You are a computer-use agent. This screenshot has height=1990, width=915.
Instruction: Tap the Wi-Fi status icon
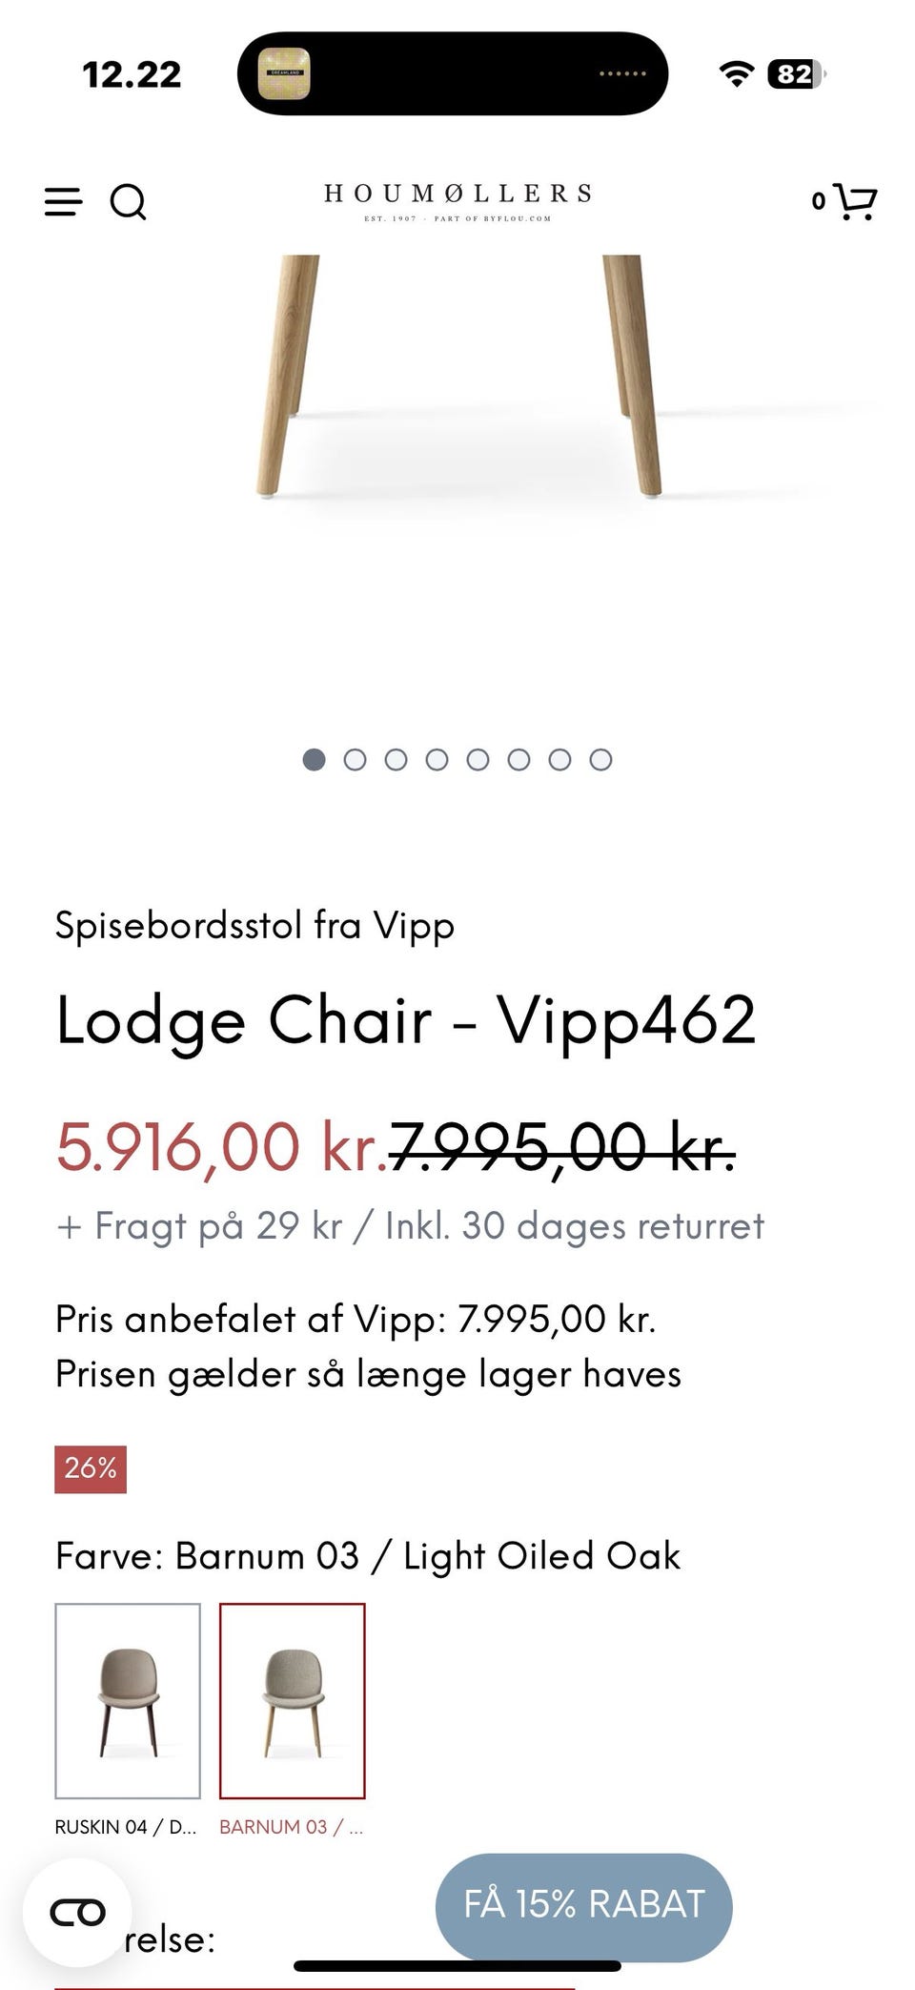736,73
